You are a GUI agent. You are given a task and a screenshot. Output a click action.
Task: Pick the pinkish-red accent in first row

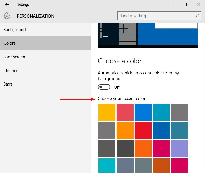tap(125, 112)
